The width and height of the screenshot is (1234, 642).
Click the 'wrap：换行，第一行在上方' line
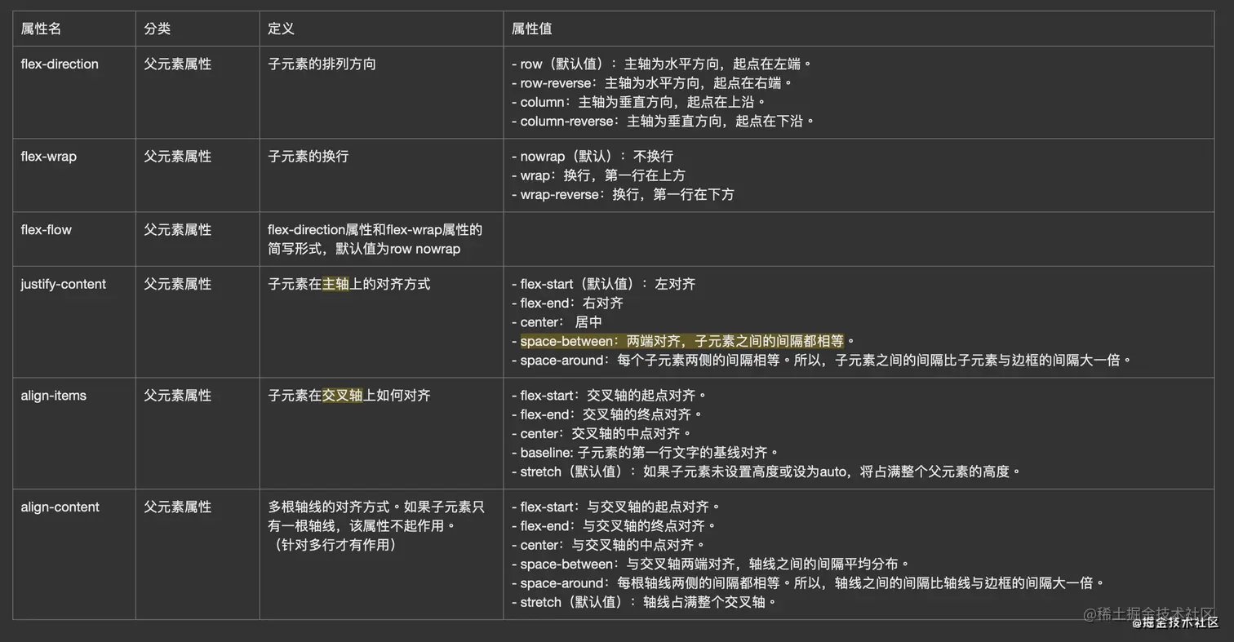tap(598, 175)
